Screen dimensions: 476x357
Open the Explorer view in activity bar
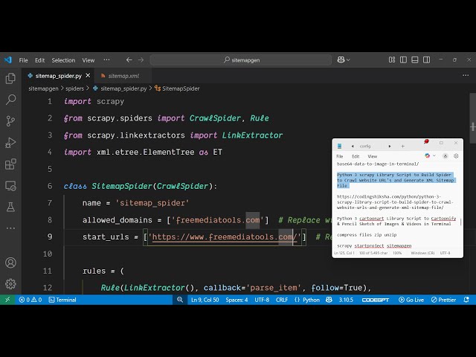(x=10, y=78)
